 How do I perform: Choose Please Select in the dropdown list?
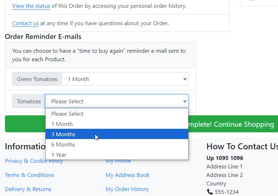tap(117, 114)
